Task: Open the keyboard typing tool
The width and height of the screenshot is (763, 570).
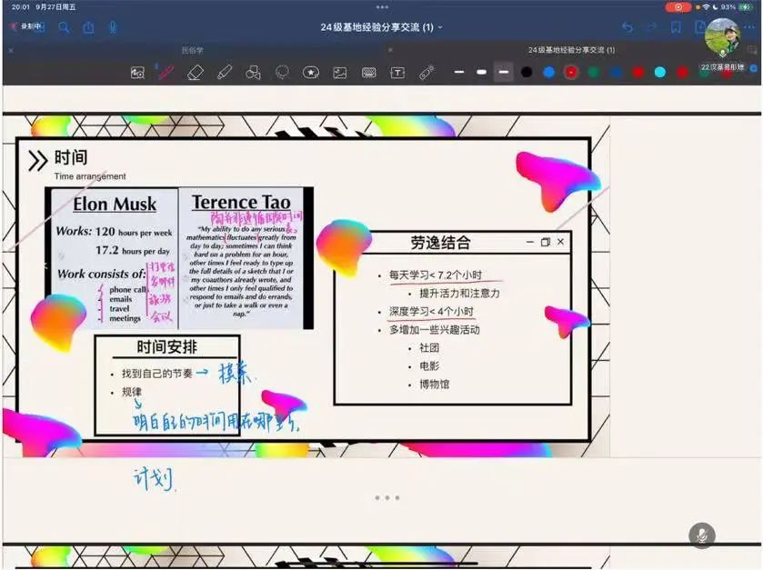Action: coord(369,73)
